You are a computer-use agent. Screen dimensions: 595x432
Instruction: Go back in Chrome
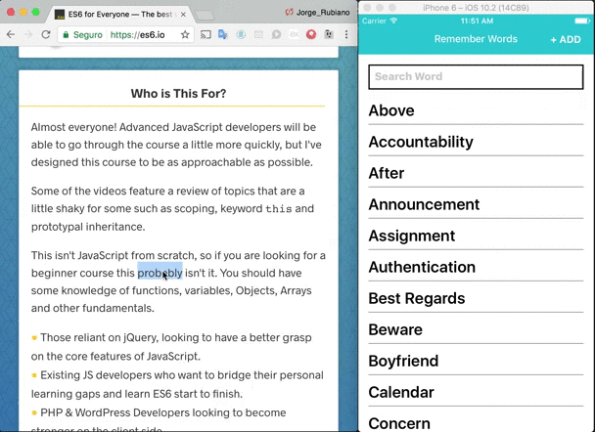point(11,35)
